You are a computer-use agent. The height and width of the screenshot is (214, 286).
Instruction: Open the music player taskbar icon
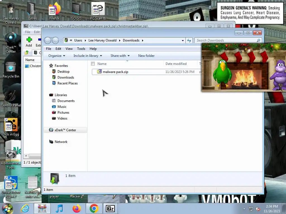59,208
